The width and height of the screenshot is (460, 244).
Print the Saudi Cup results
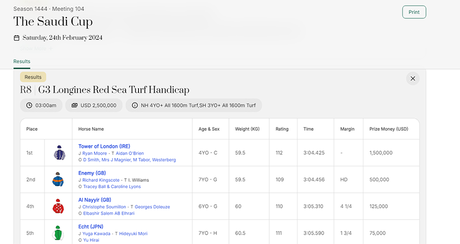414,12
